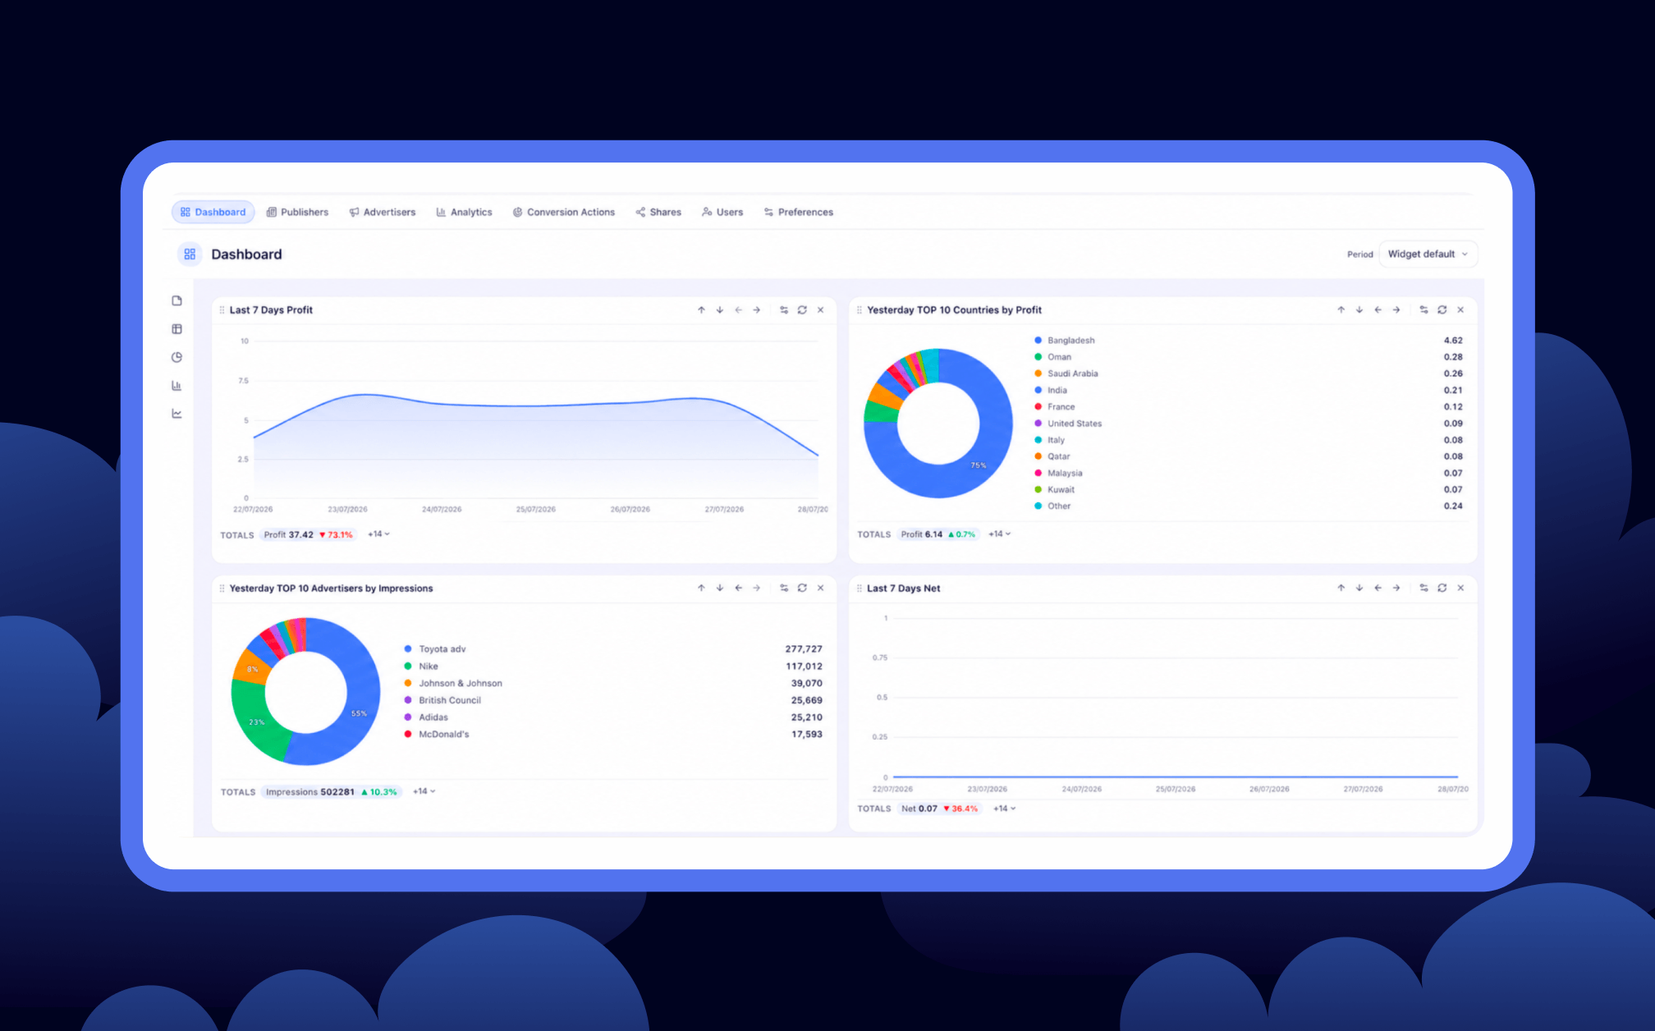Move Last 7 Days Profit widget up

(x=701, y=309)
